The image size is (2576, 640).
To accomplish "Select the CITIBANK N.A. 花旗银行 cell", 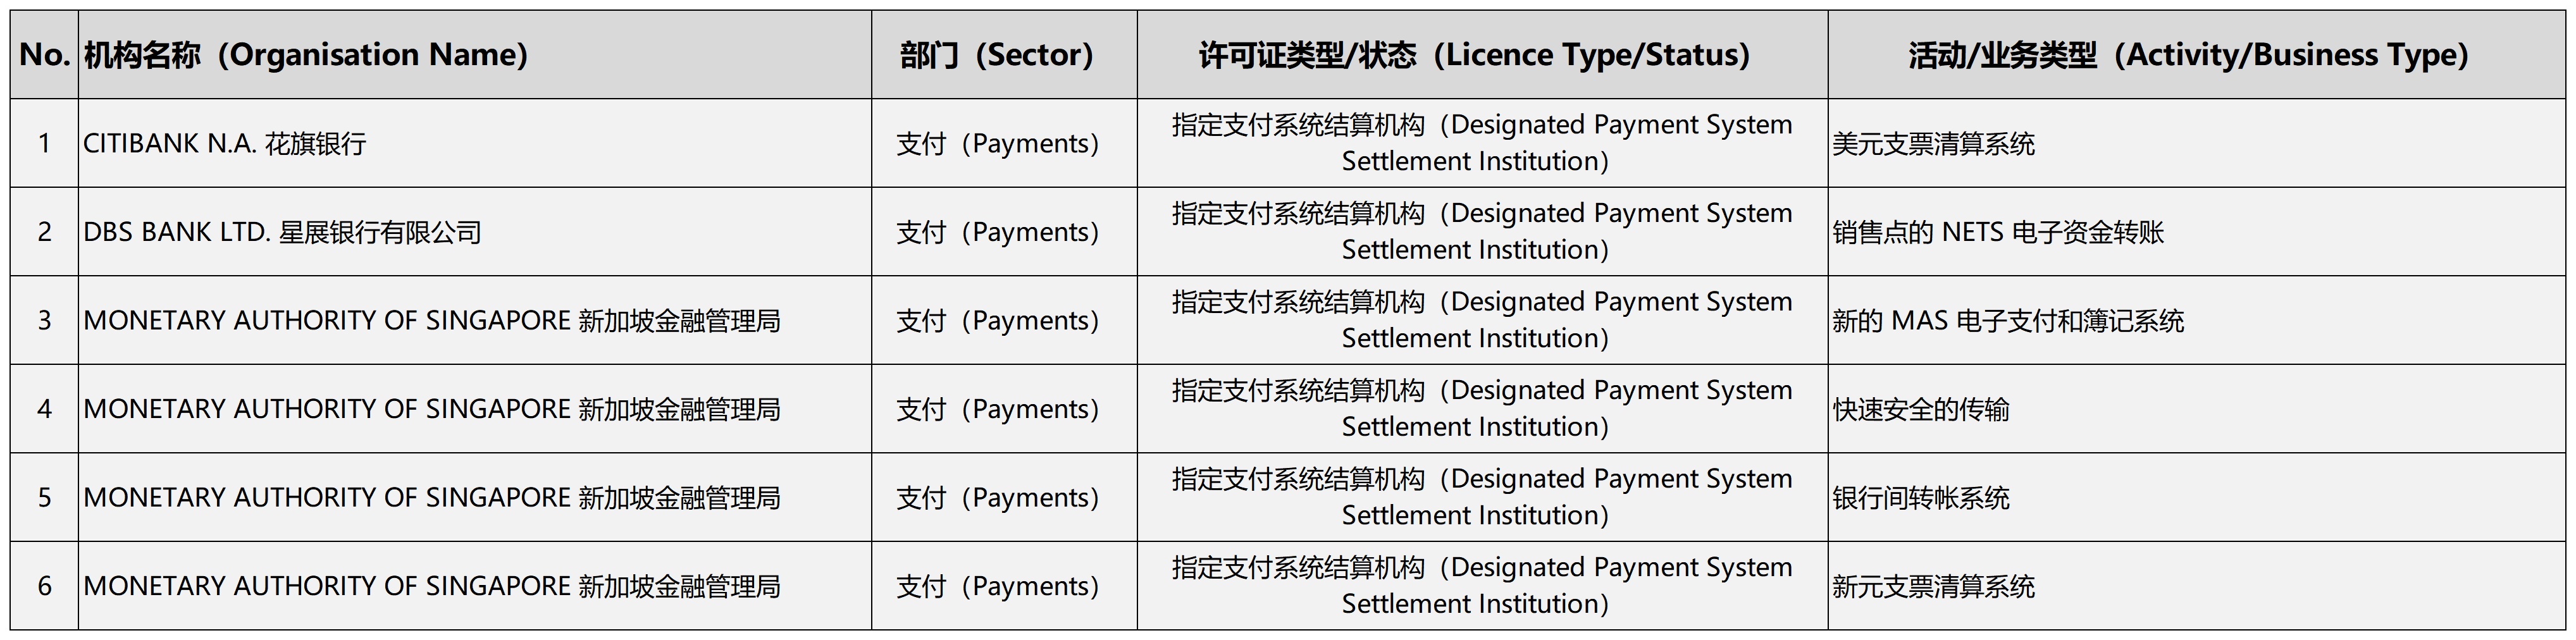I will pyautogui.click(x=475, y=143).
